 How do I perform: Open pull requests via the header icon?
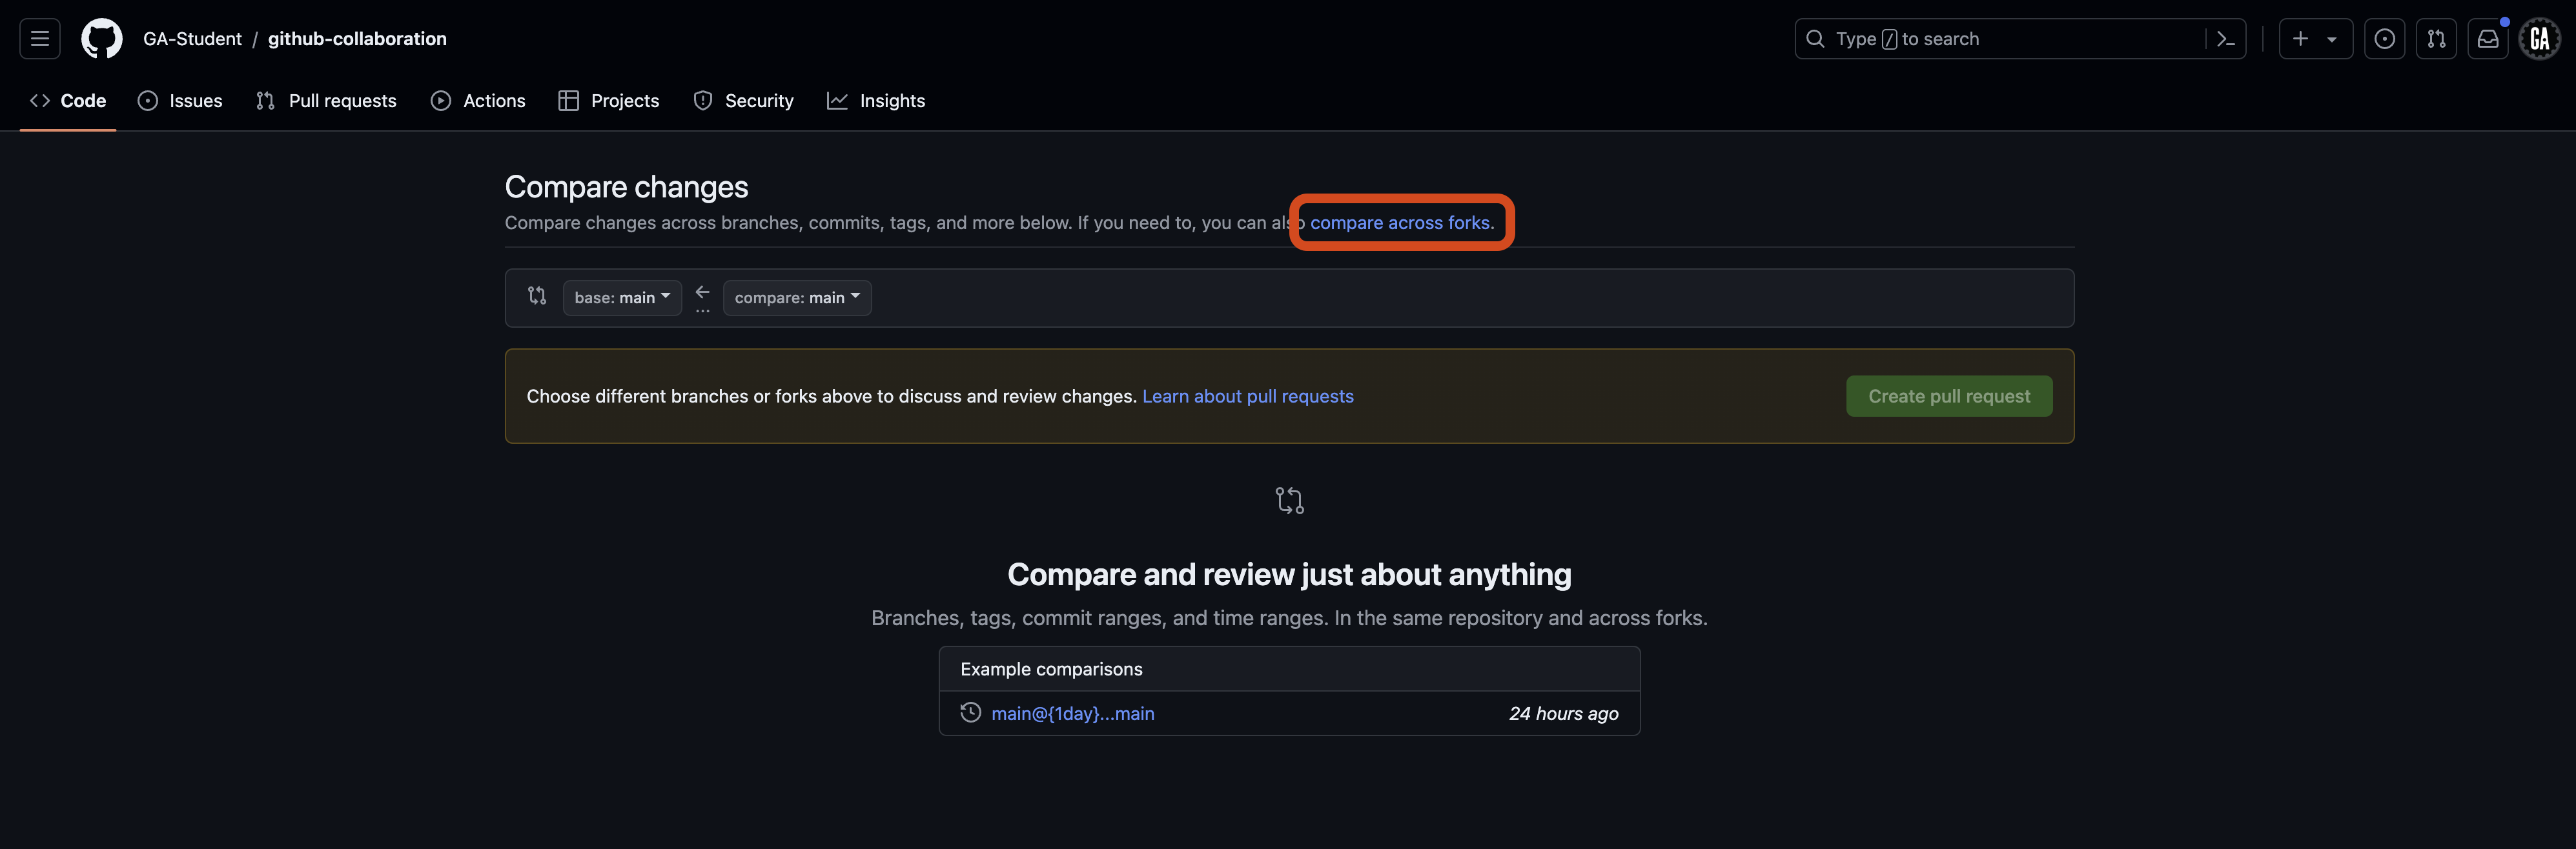coord(2437,38)
